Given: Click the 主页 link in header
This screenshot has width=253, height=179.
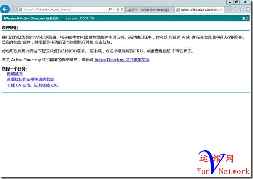Looking at the screenshot, I should [x=245, y=19].
